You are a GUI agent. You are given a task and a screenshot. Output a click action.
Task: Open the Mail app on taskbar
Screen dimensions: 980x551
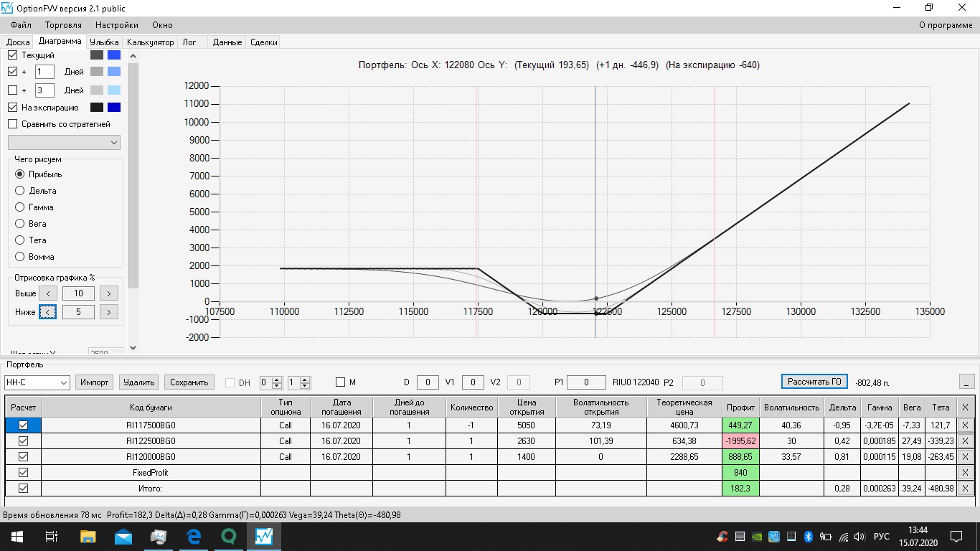(x=123, y=537)
